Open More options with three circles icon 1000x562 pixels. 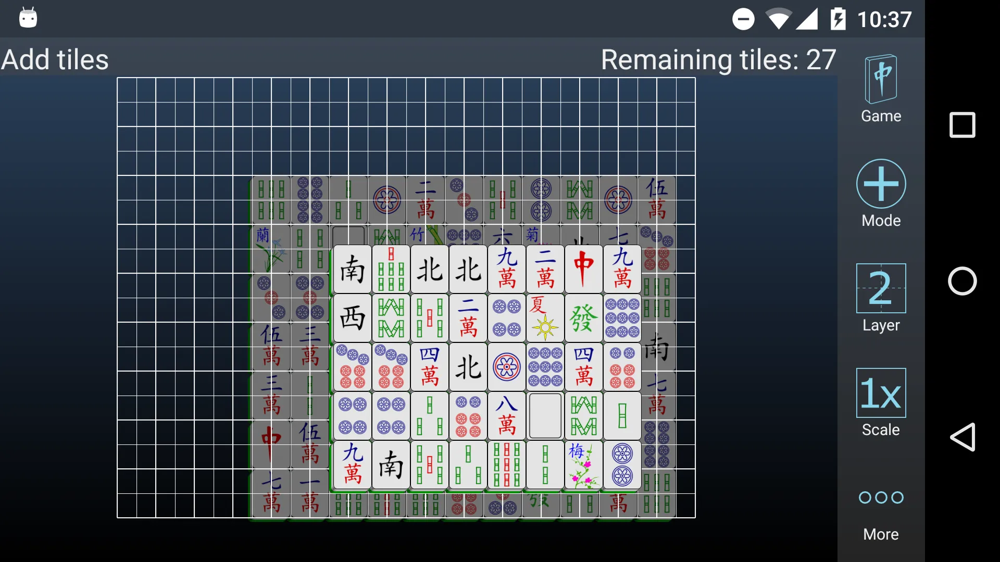882,498
